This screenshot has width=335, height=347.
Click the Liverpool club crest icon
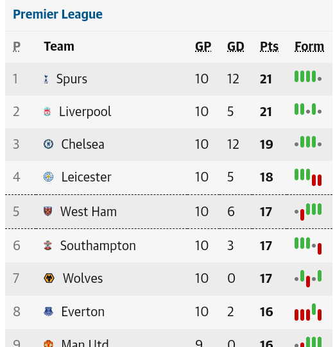click(47, 112)
